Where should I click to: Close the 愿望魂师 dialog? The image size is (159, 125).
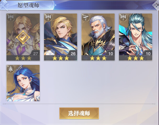point(156,5)
